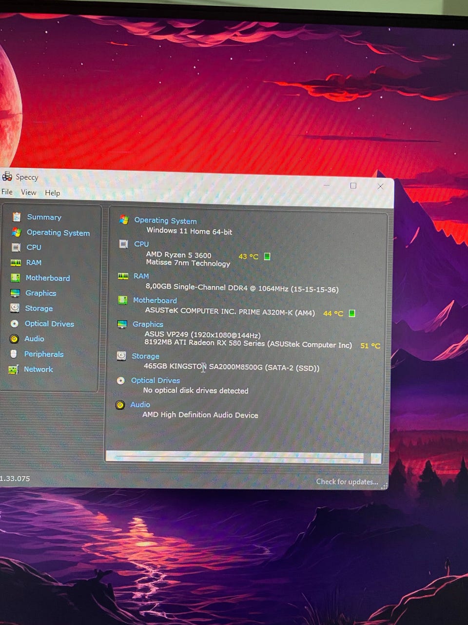Click the Optical Drives heading link in summary
Viewport: 468px width, 625px height.
[155, 380]
